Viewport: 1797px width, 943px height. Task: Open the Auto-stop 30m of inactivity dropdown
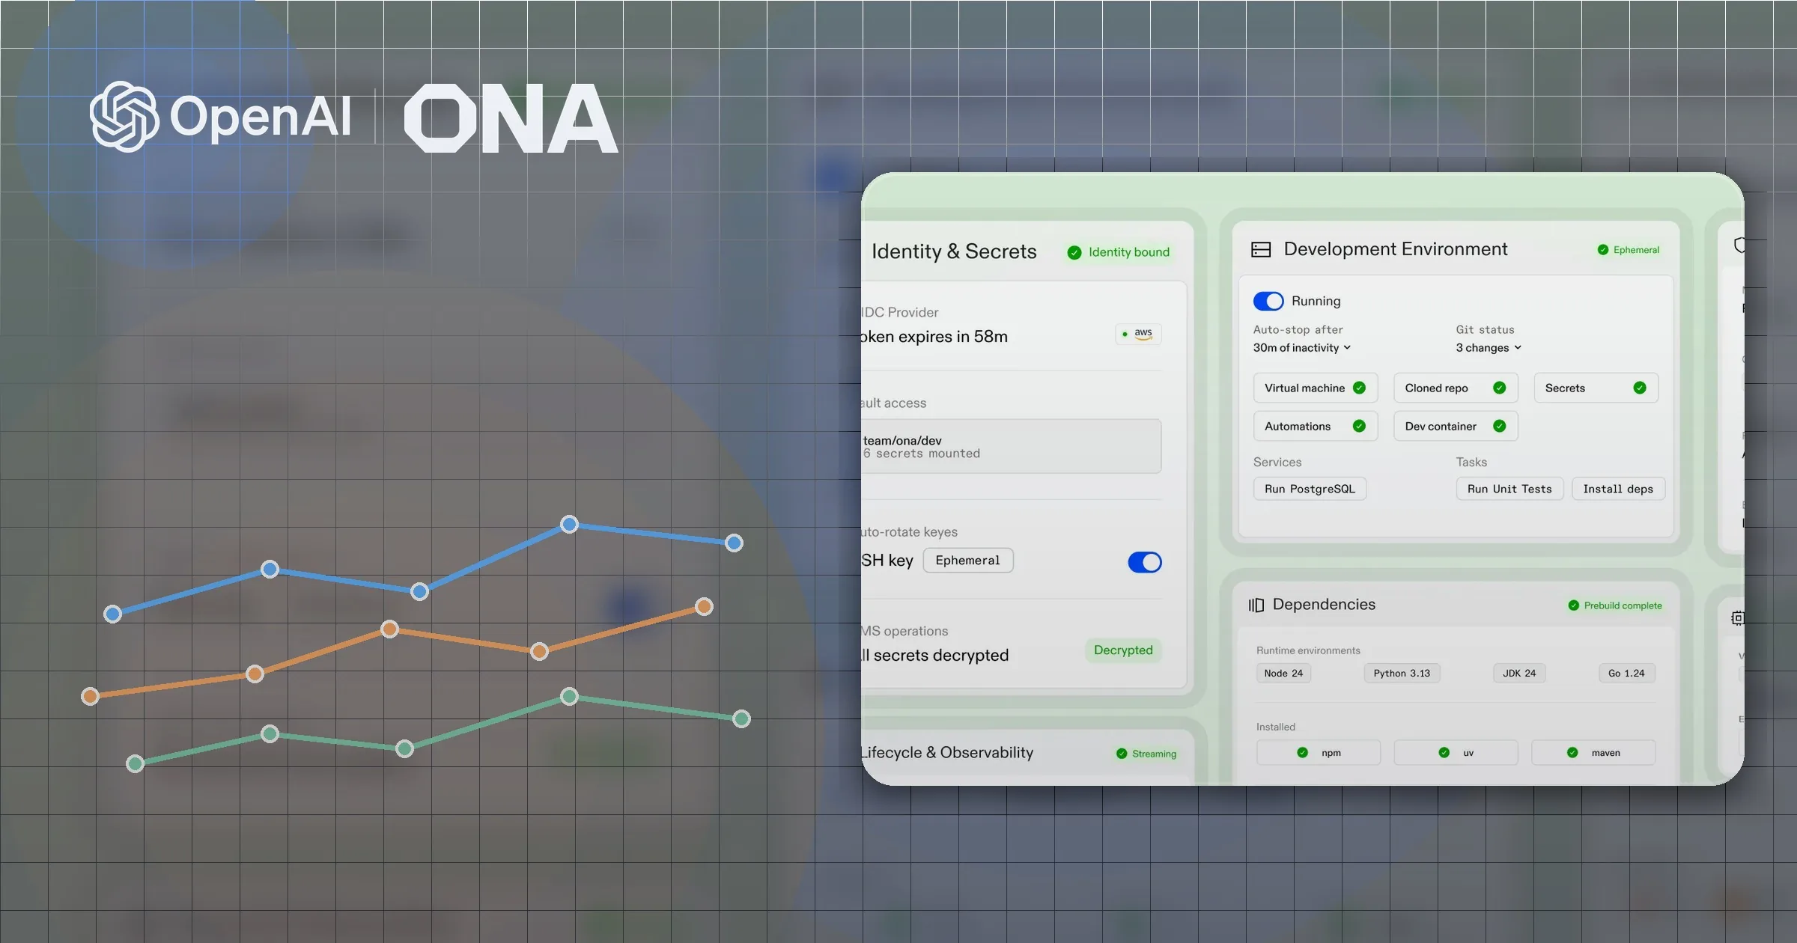point(1302,347)
